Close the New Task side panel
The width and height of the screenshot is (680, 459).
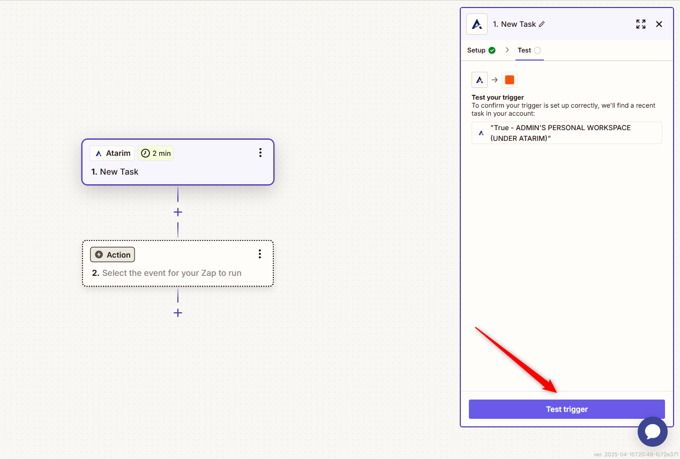pyautogui.click(x=659, y=24)
